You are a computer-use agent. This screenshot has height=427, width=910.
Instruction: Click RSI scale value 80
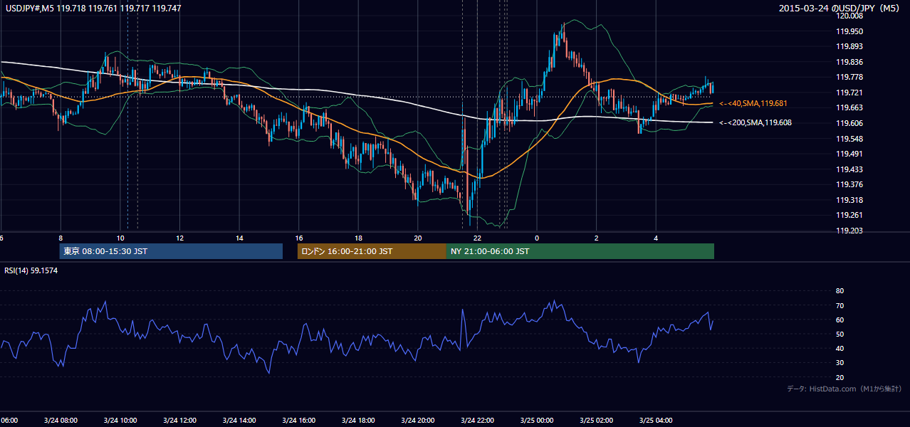[x=840, y=291]
